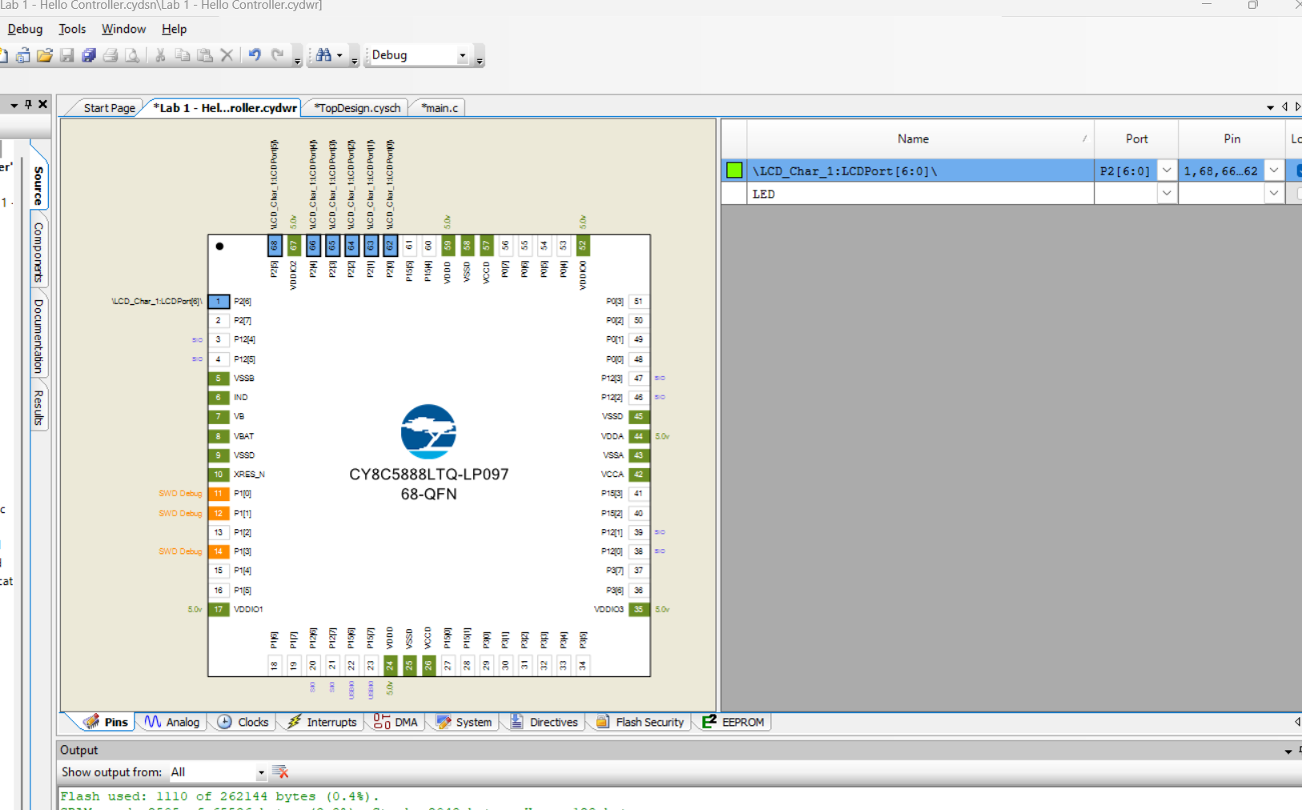Open the Analog tab
This screenshot has height=810, width=1302.
(x=172, y=722)
